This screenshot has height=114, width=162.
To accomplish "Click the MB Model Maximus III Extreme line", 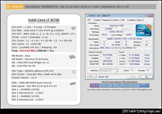I will coord(30,59).
